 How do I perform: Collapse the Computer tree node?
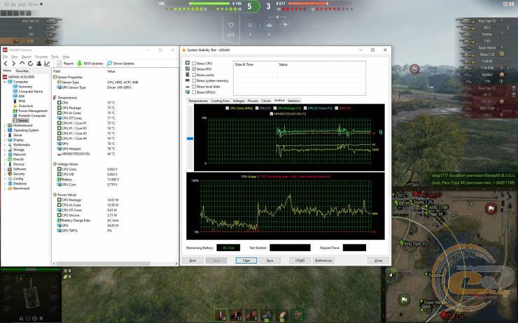(5, 82)
